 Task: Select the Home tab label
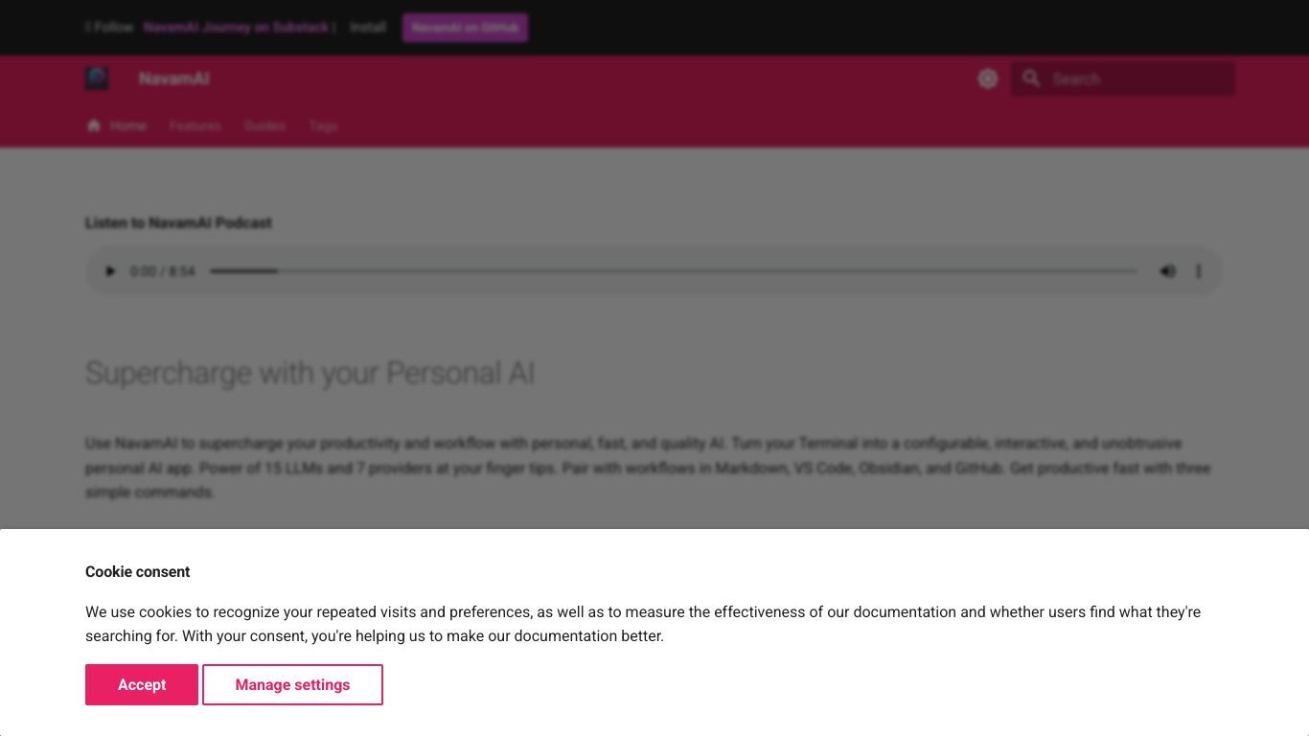(x=127, y=126)
